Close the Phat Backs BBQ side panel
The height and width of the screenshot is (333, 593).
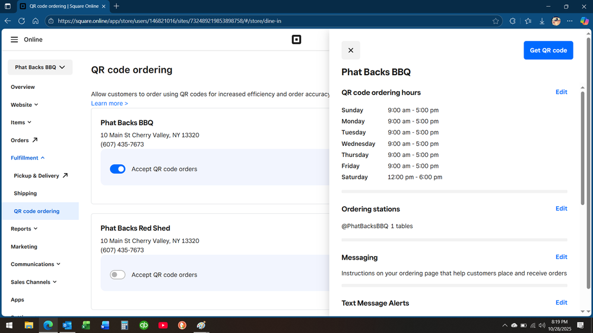pyautogui.click(x=351, y=50)
